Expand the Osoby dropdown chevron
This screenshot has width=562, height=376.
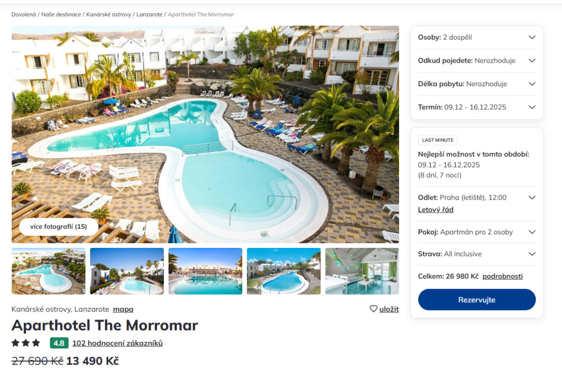(x=532, y=37)
